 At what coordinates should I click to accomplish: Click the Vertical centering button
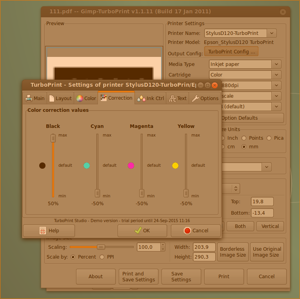(270, 226)
